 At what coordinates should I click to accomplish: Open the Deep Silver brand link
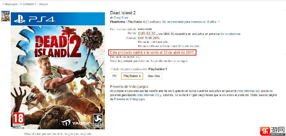coord(121,18)
